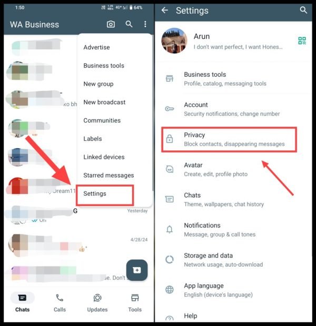The width and height of the screenshot is (316, 326).
Task: Select New broadcast menu entry
Action: [104, 102]
